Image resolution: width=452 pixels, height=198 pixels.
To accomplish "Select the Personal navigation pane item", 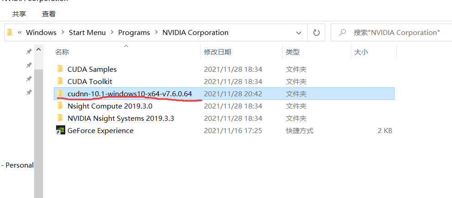I will pos(17,165).
